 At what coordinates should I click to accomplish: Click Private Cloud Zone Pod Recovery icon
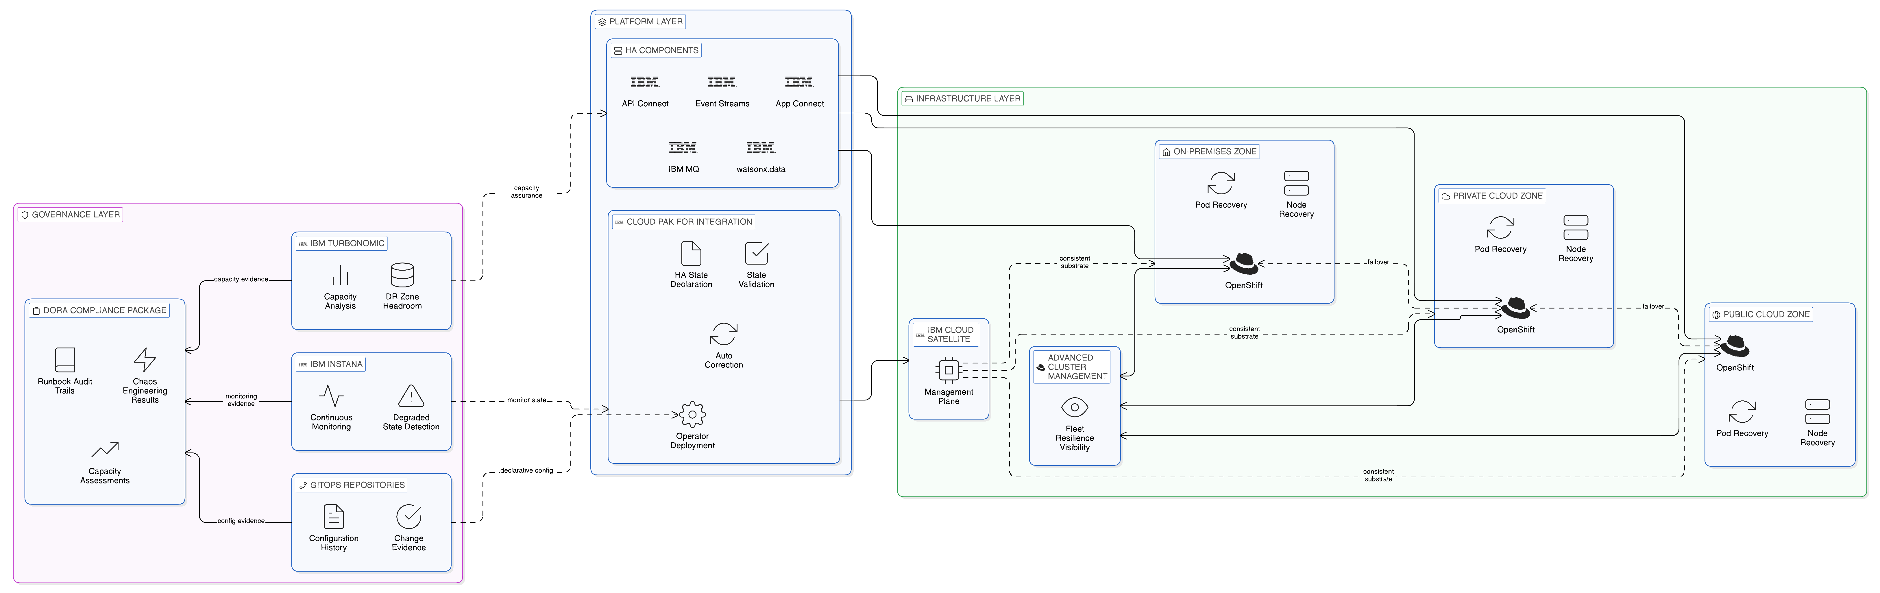[1500, 227]
